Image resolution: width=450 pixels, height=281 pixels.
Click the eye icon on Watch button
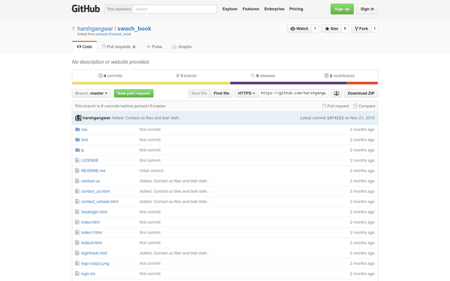(x=292, y=29)
